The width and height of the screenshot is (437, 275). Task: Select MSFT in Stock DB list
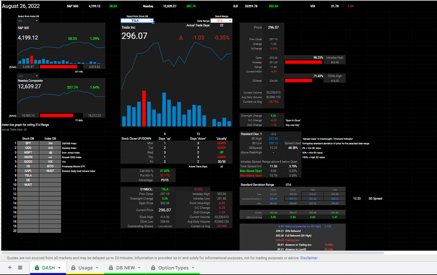pos(28,152)
